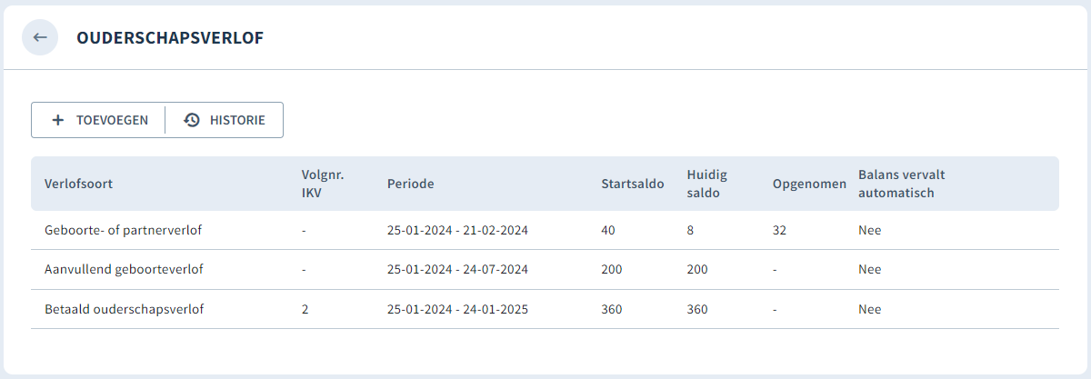Click the Verlofsoort column header
This screenshot has width=1091, height=379.
click(x=78, y=184)
